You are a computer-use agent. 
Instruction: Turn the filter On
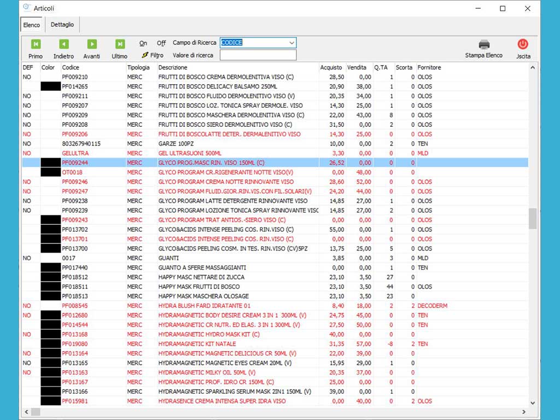click(143, 43)
